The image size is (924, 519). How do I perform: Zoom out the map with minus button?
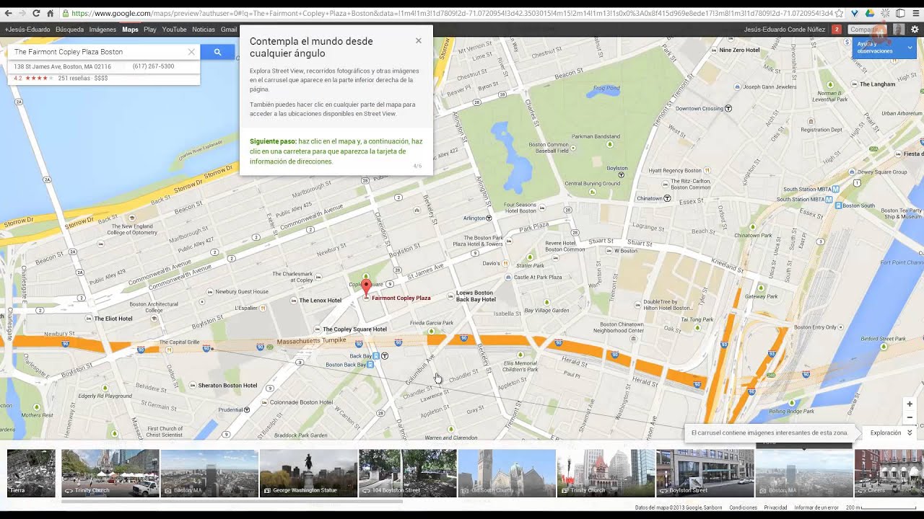(910, 417)
